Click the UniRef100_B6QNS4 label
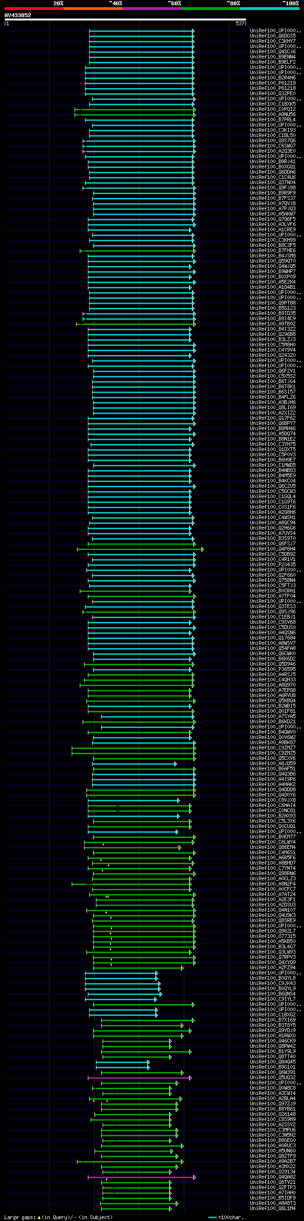 [273, 994]
